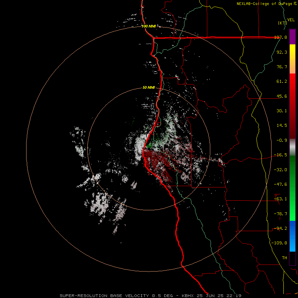Screen dimensions: 298x298
Task: Select the -0.9 velocity scale value
Action: point(282,140)
